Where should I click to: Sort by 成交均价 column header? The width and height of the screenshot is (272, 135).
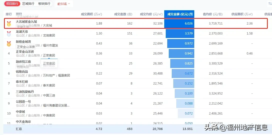pyautogui.click(x=151, y=14)
